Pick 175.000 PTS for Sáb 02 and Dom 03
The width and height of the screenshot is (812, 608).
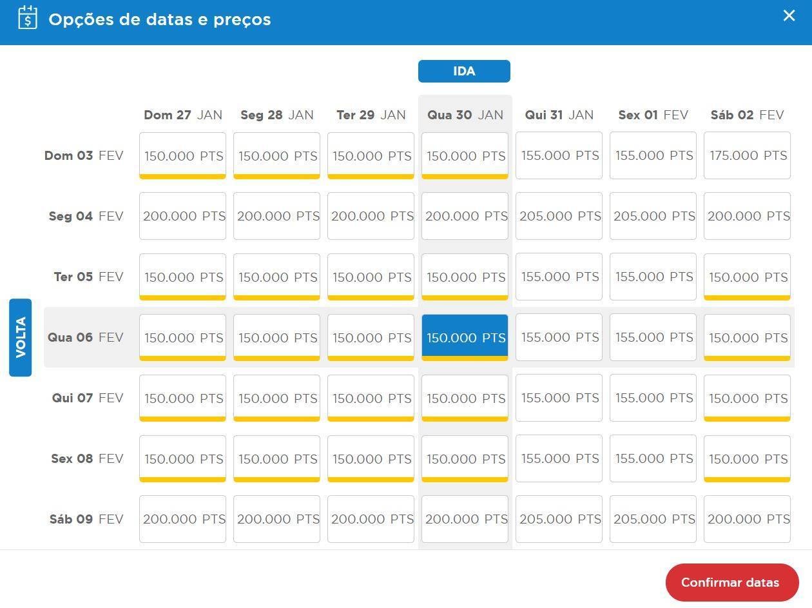click(x=747, y=155)
